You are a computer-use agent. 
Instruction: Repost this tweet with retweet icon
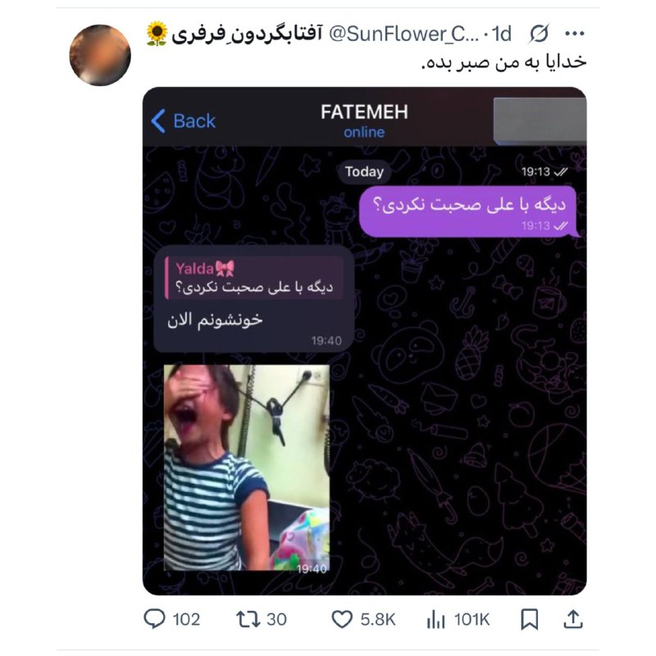pos(248,619)
